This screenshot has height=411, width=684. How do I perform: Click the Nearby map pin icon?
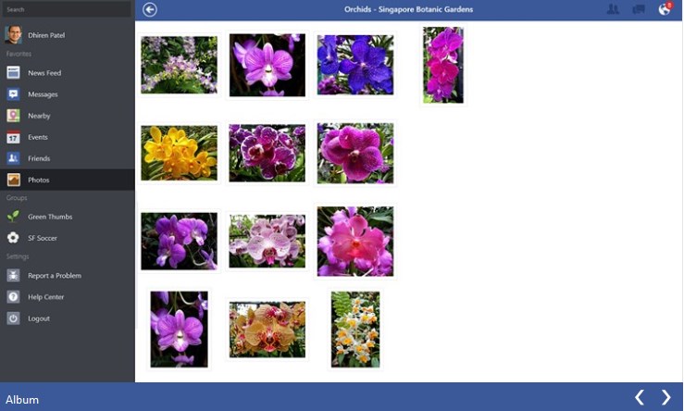point(13,115)
